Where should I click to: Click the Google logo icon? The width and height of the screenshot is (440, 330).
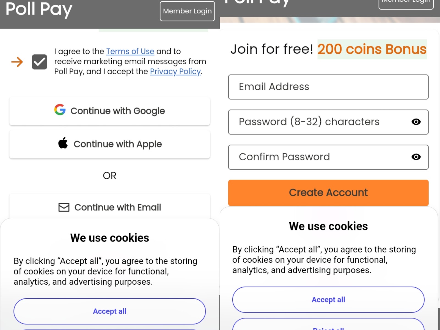point(60,110)
